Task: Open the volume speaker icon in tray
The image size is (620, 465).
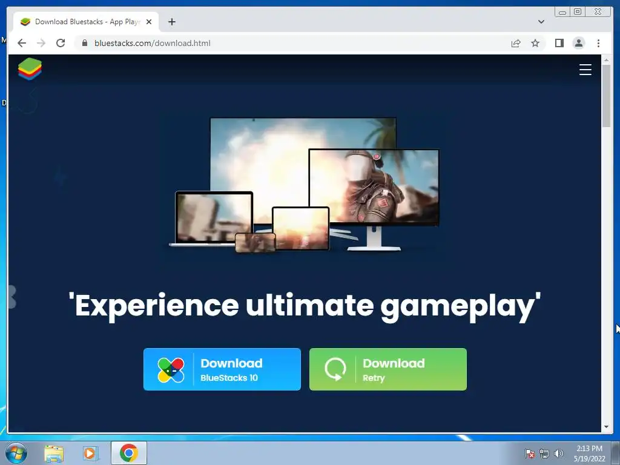Action: tap(558, 453)
